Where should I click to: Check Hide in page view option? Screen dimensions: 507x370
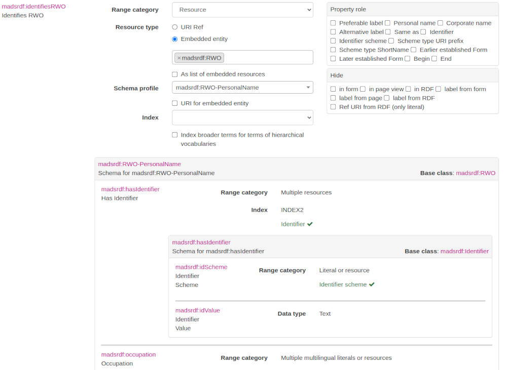[363, 89]
